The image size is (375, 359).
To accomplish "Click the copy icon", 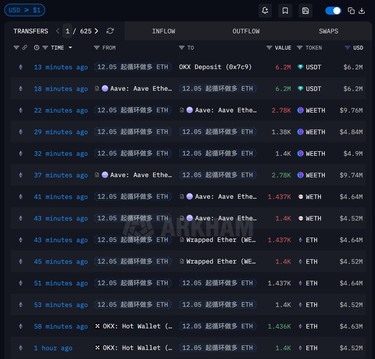I will click(351, 11).
